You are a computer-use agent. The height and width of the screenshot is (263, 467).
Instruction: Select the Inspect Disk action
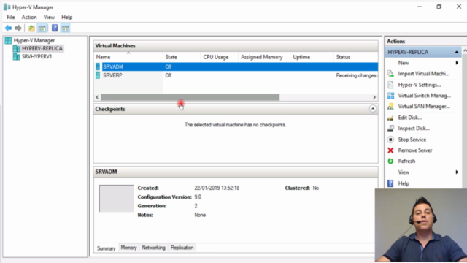tap(414, 129)
